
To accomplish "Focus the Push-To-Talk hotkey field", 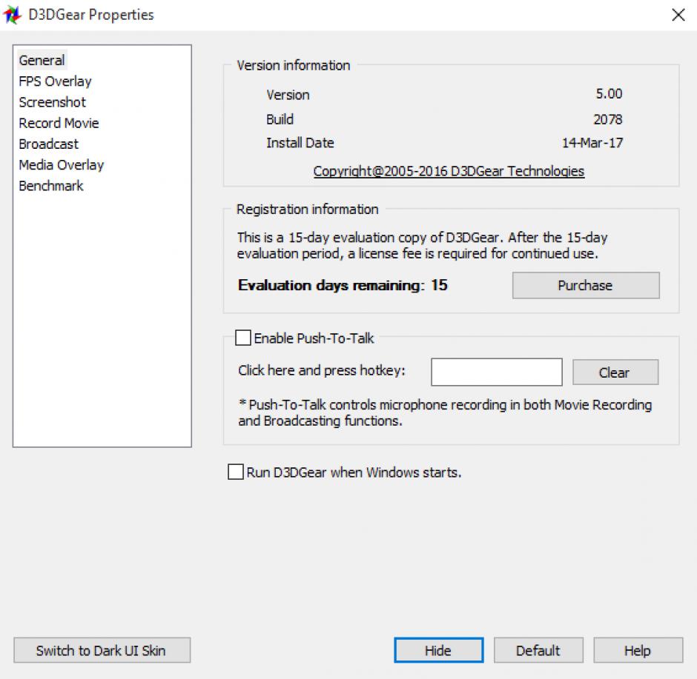I will pos(497,372).
